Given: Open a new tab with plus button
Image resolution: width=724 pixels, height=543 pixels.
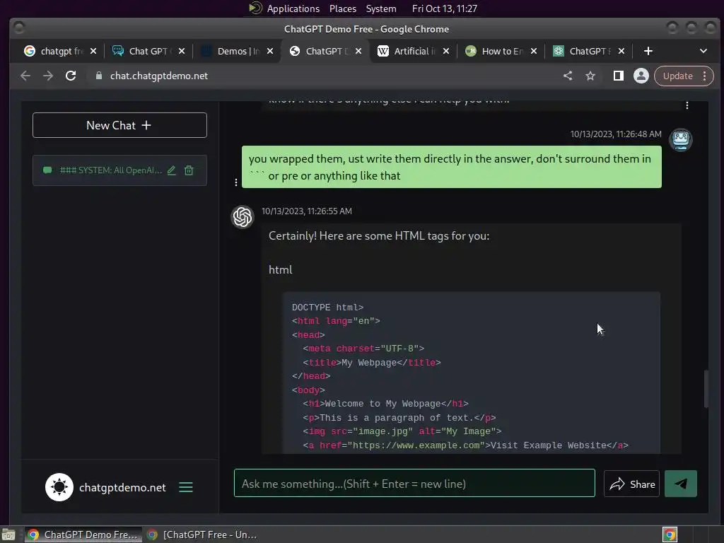Looking at the screenshot, I should [648, 51].
